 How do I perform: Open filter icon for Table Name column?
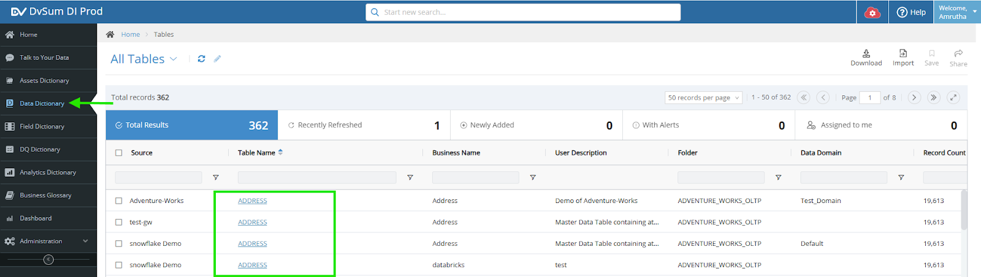(x=410, y=177)
